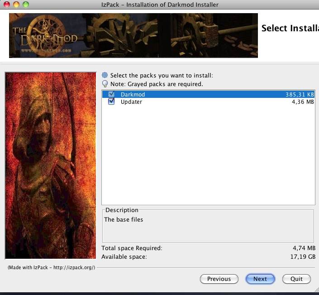Click 'Note: Grayed packs are required' text

[157, 84]
